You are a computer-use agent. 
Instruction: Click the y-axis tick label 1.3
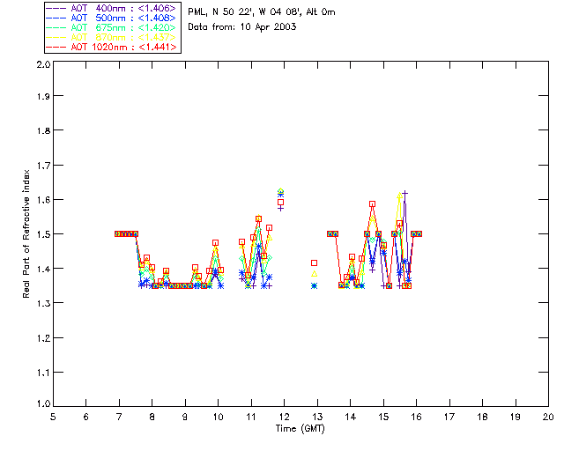[x=43, y=303]
